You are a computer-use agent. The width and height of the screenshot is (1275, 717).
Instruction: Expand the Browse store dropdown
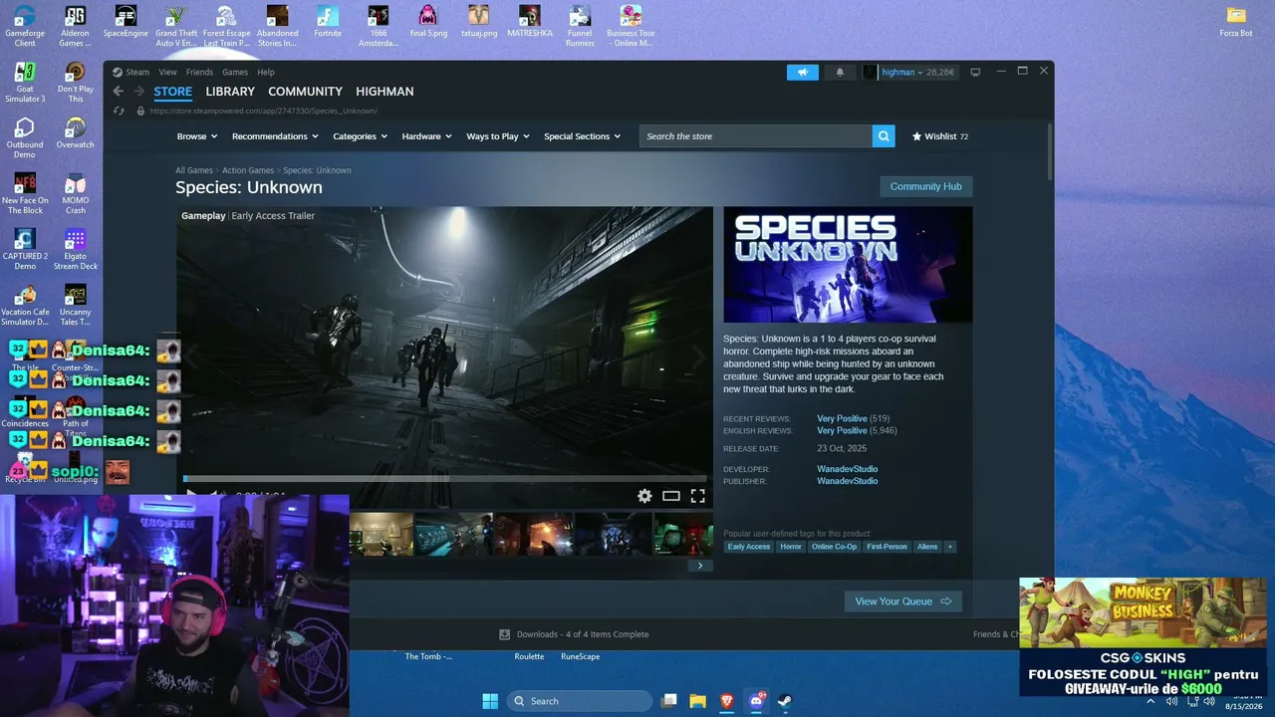(x=197, y=136)
